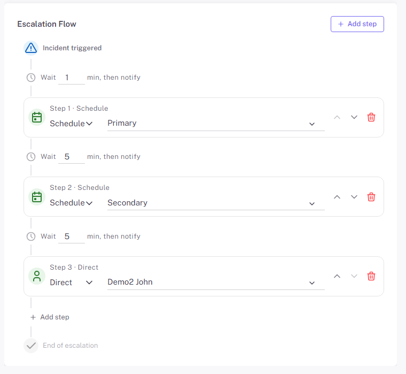
Task: Move Step 3 up with arrow
Action: [x=337, y=276]
